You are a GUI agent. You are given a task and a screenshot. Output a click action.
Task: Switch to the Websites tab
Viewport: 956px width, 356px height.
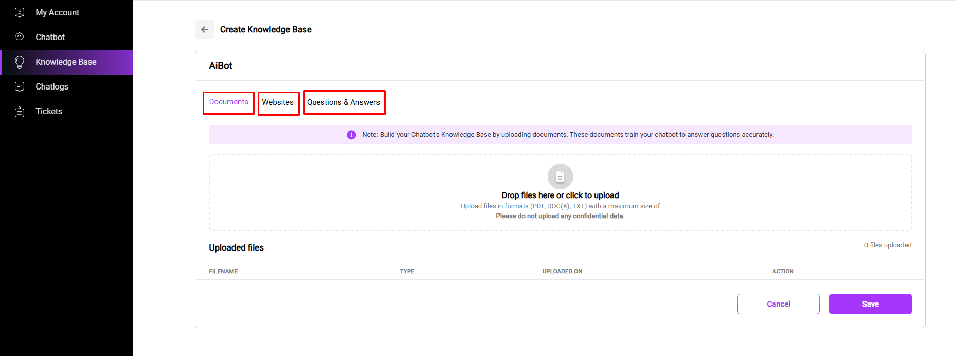278,103
